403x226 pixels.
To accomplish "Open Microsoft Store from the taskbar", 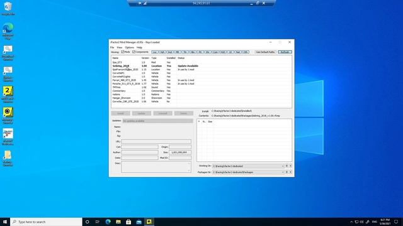I will click(128, 222).
